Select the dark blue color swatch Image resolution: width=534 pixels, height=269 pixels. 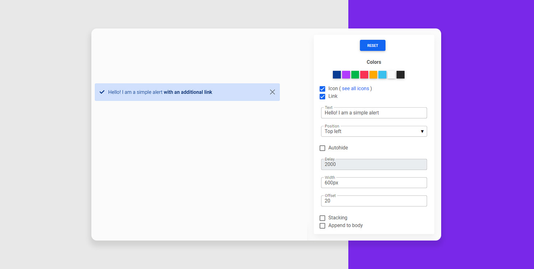(337, 75)
